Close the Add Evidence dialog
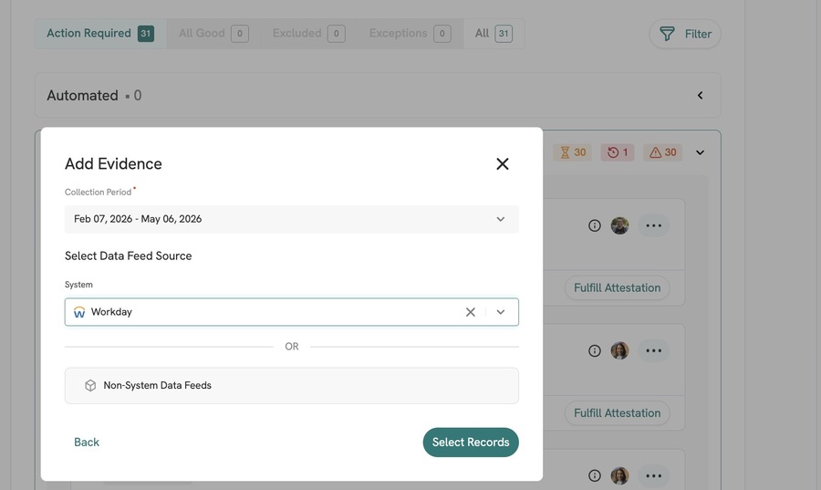The image size is (821, 490). pyautogui.click(x=502, y=164)
